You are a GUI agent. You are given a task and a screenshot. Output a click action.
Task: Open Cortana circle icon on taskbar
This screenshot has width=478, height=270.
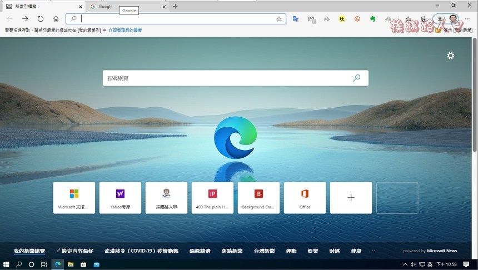point(31,264)
